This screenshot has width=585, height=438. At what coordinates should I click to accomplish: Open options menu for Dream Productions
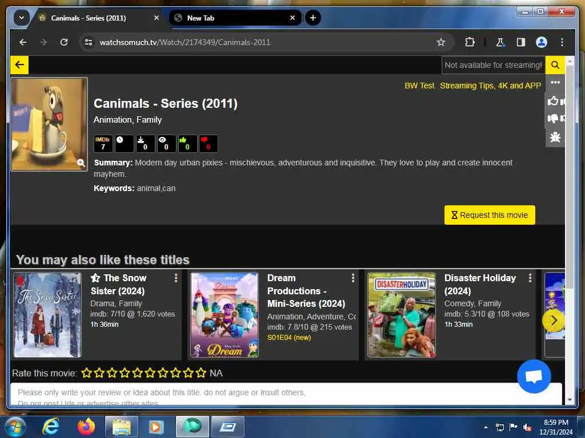[353, 278]
